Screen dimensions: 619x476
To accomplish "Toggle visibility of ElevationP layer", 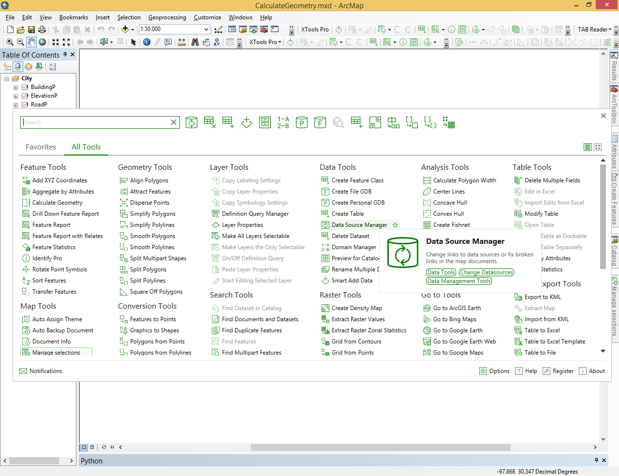I will coord(25,96).
